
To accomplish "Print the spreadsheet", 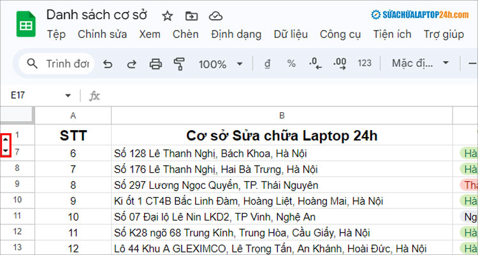I will (156, 64).
